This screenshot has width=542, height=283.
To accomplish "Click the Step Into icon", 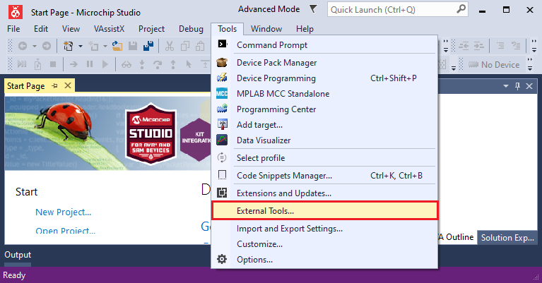I will pyautogui.click(x=142, y=64).
